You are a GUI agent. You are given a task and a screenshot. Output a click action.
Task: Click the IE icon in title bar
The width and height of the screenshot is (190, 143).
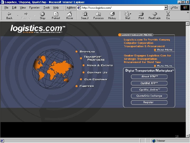coord(2,2)
